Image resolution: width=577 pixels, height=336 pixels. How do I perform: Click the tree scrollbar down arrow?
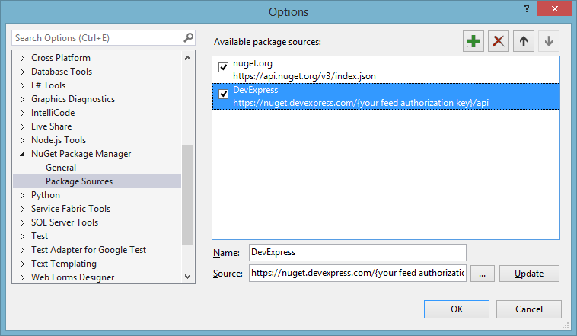[x=188, y=277]
